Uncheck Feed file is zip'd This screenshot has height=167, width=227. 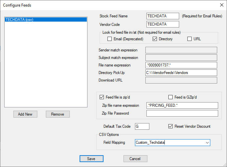tap(102, 97)
